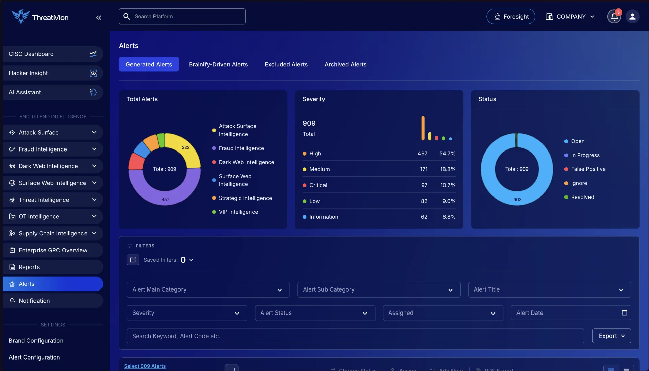Click the COMPANY building icon
Screen dimensions: 649x371
(x=549, y=17)
